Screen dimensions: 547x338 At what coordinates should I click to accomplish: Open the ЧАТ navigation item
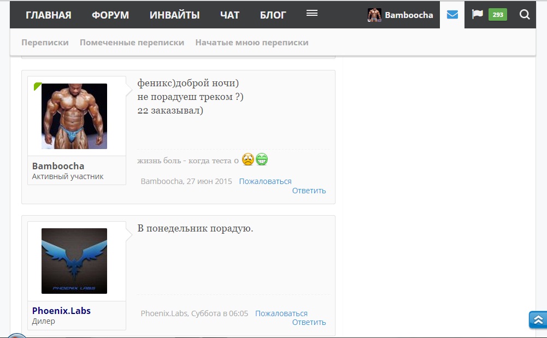click(x=230, y=15)
